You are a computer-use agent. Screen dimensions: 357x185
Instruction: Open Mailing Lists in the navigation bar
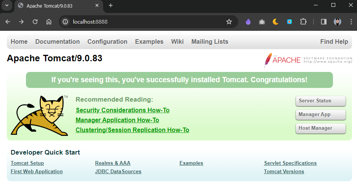click(210, 42)
